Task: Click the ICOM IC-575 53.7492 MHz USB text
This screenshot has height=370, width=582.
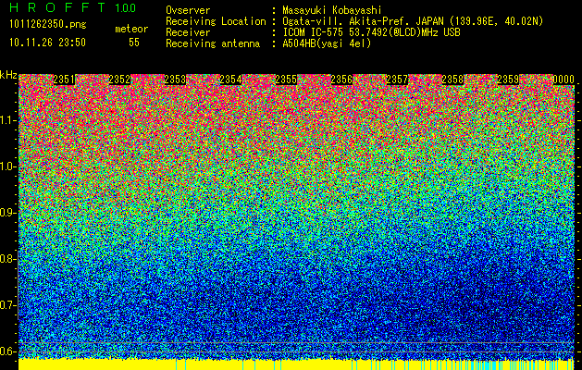Action: click(371, 32)
